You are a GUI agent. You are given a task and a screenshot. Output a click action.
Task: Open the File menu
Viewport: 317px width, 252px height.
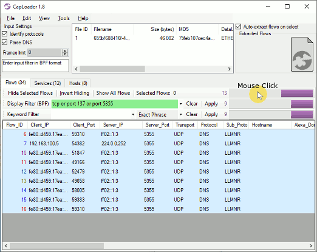10,18
